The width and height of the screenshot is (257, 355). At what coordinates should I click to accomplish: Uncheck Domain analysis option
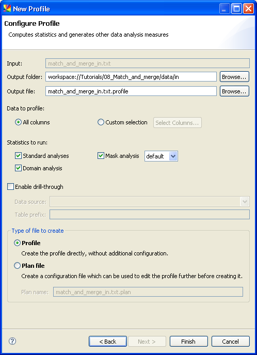(x=18, y=168)
